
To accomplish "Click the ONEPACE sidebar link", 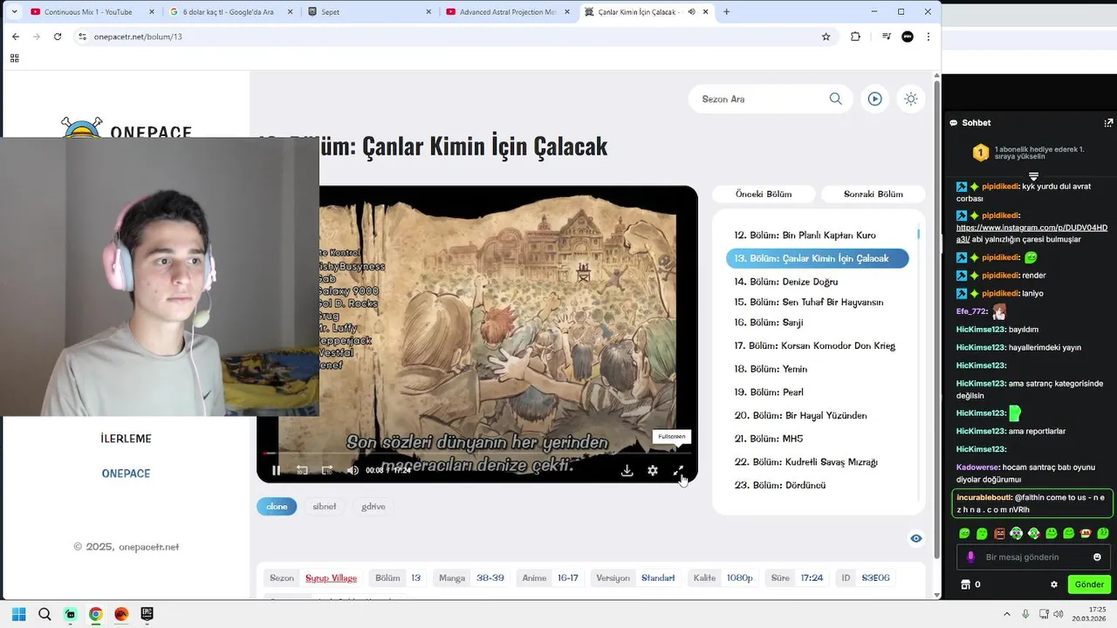I will [126, 474].
